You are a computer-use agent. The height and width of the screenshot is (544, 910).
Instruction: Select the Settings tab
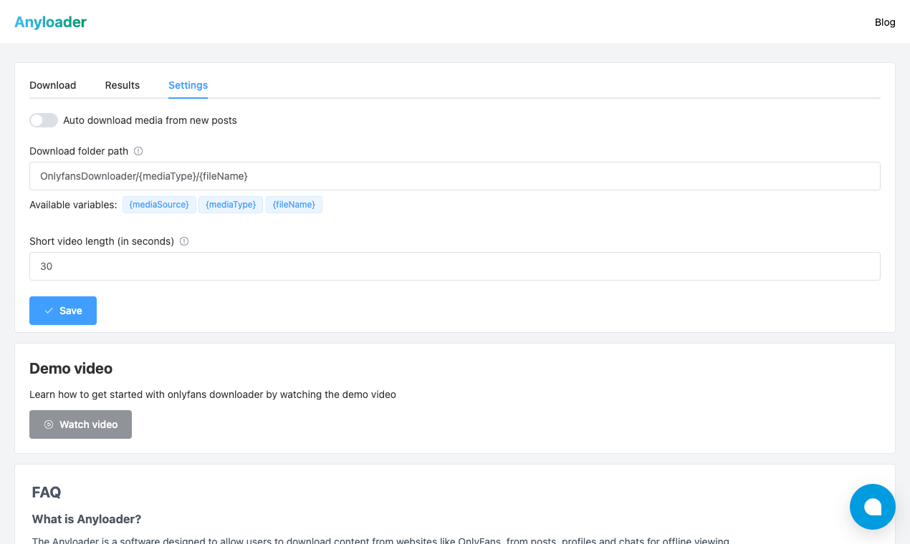click(188, 85)
